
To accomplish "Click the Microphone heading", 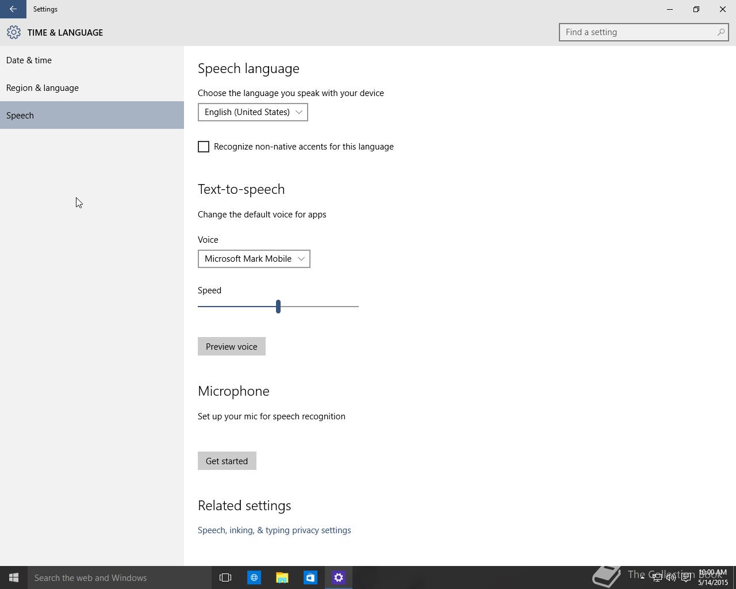I will click(233, 391).
